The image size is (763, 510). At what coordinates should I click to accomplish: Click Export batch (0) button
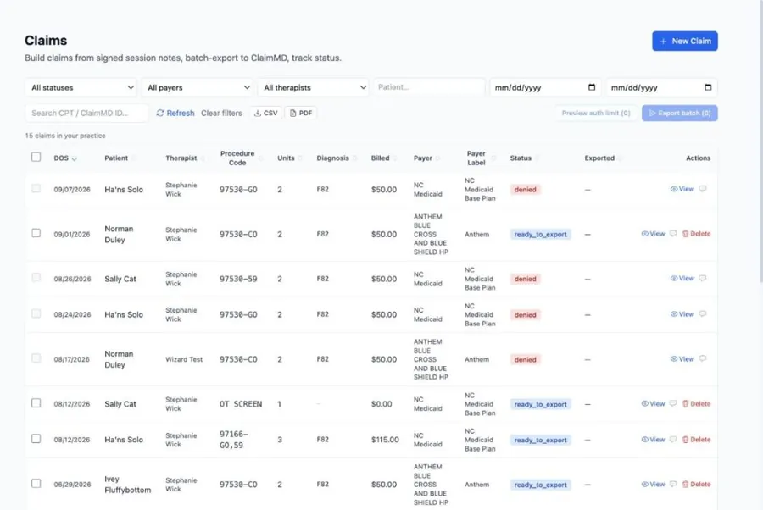[679, 113]
